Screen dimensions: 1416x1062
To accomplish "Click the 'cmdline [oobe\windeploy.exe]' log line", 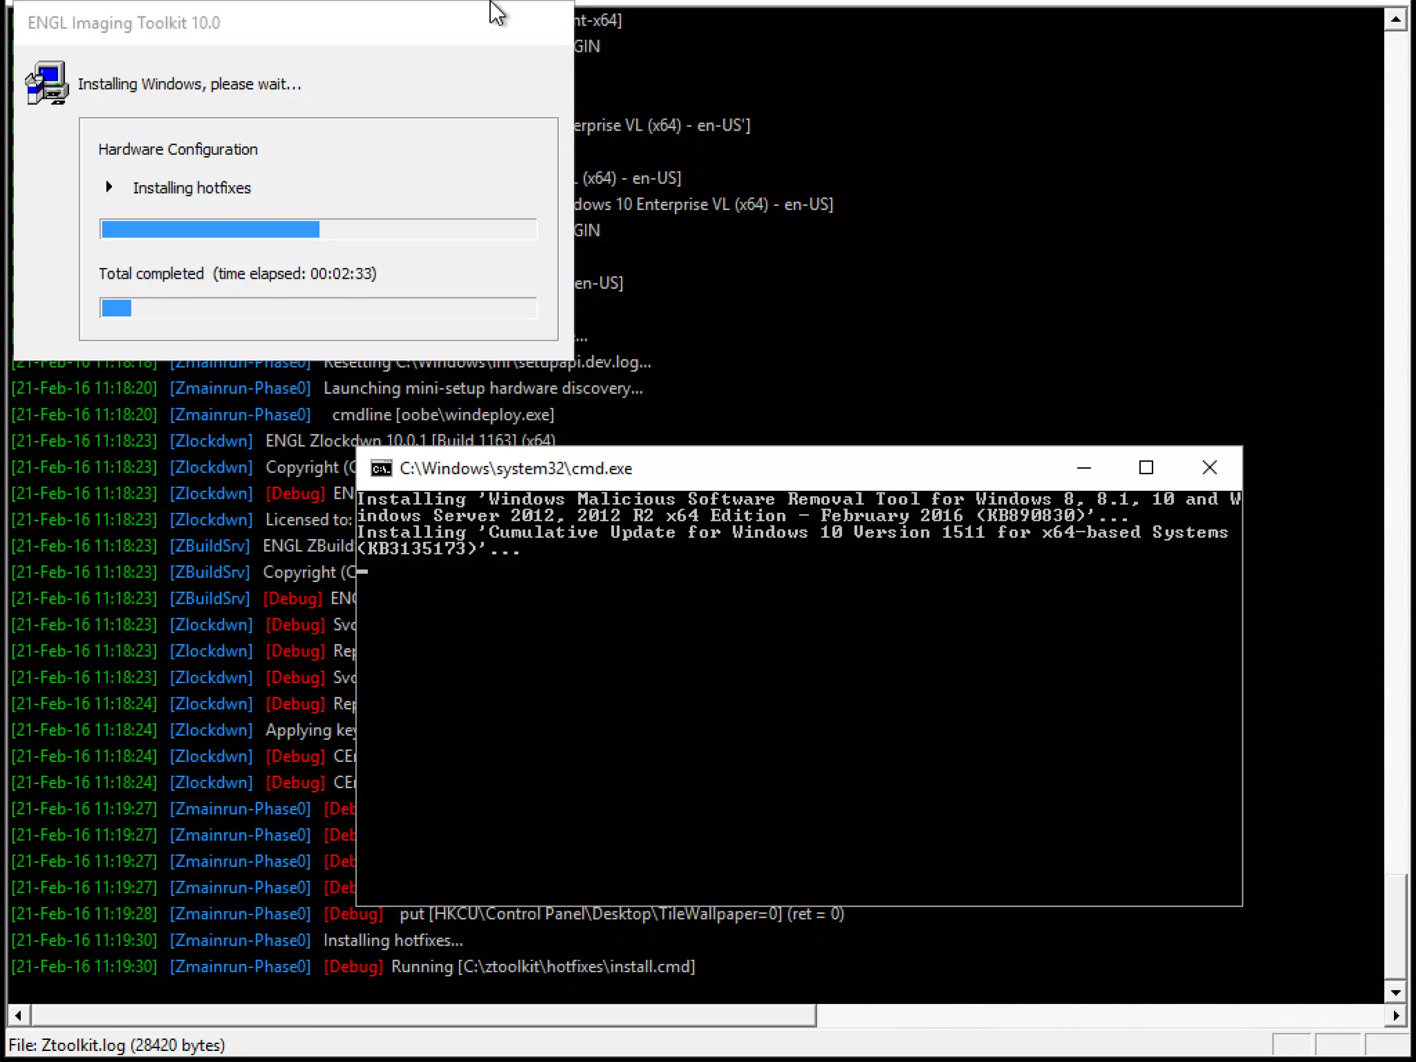I will pos(442,415).
